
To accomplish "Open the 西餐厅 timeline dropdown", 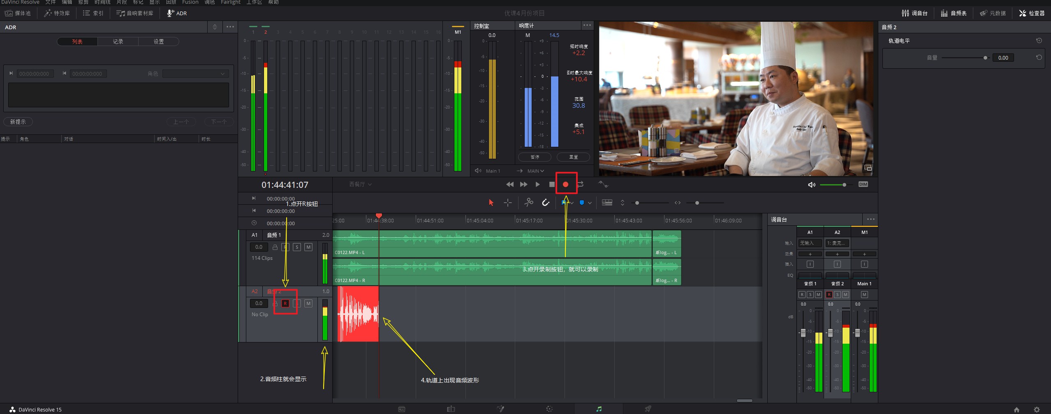I will tap(361, 184).
